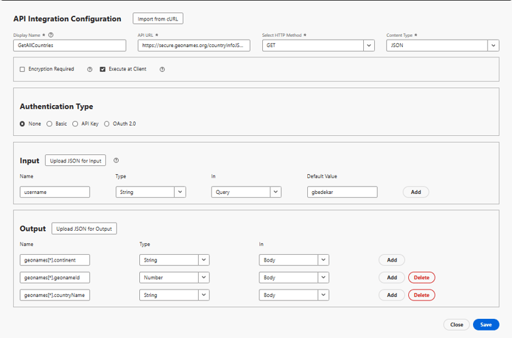Click Import from cURL button
Image resolution: width=512 pixels, height=338 pixels.
158,18
